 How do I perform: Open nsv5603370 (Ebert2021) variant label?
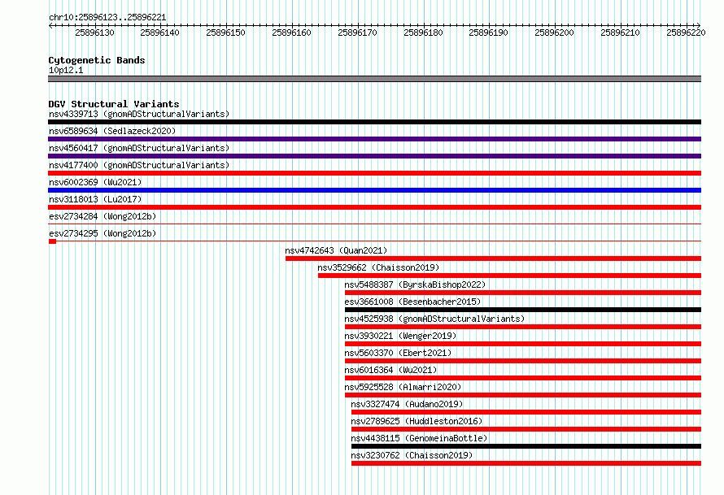[x=398, y=353]
